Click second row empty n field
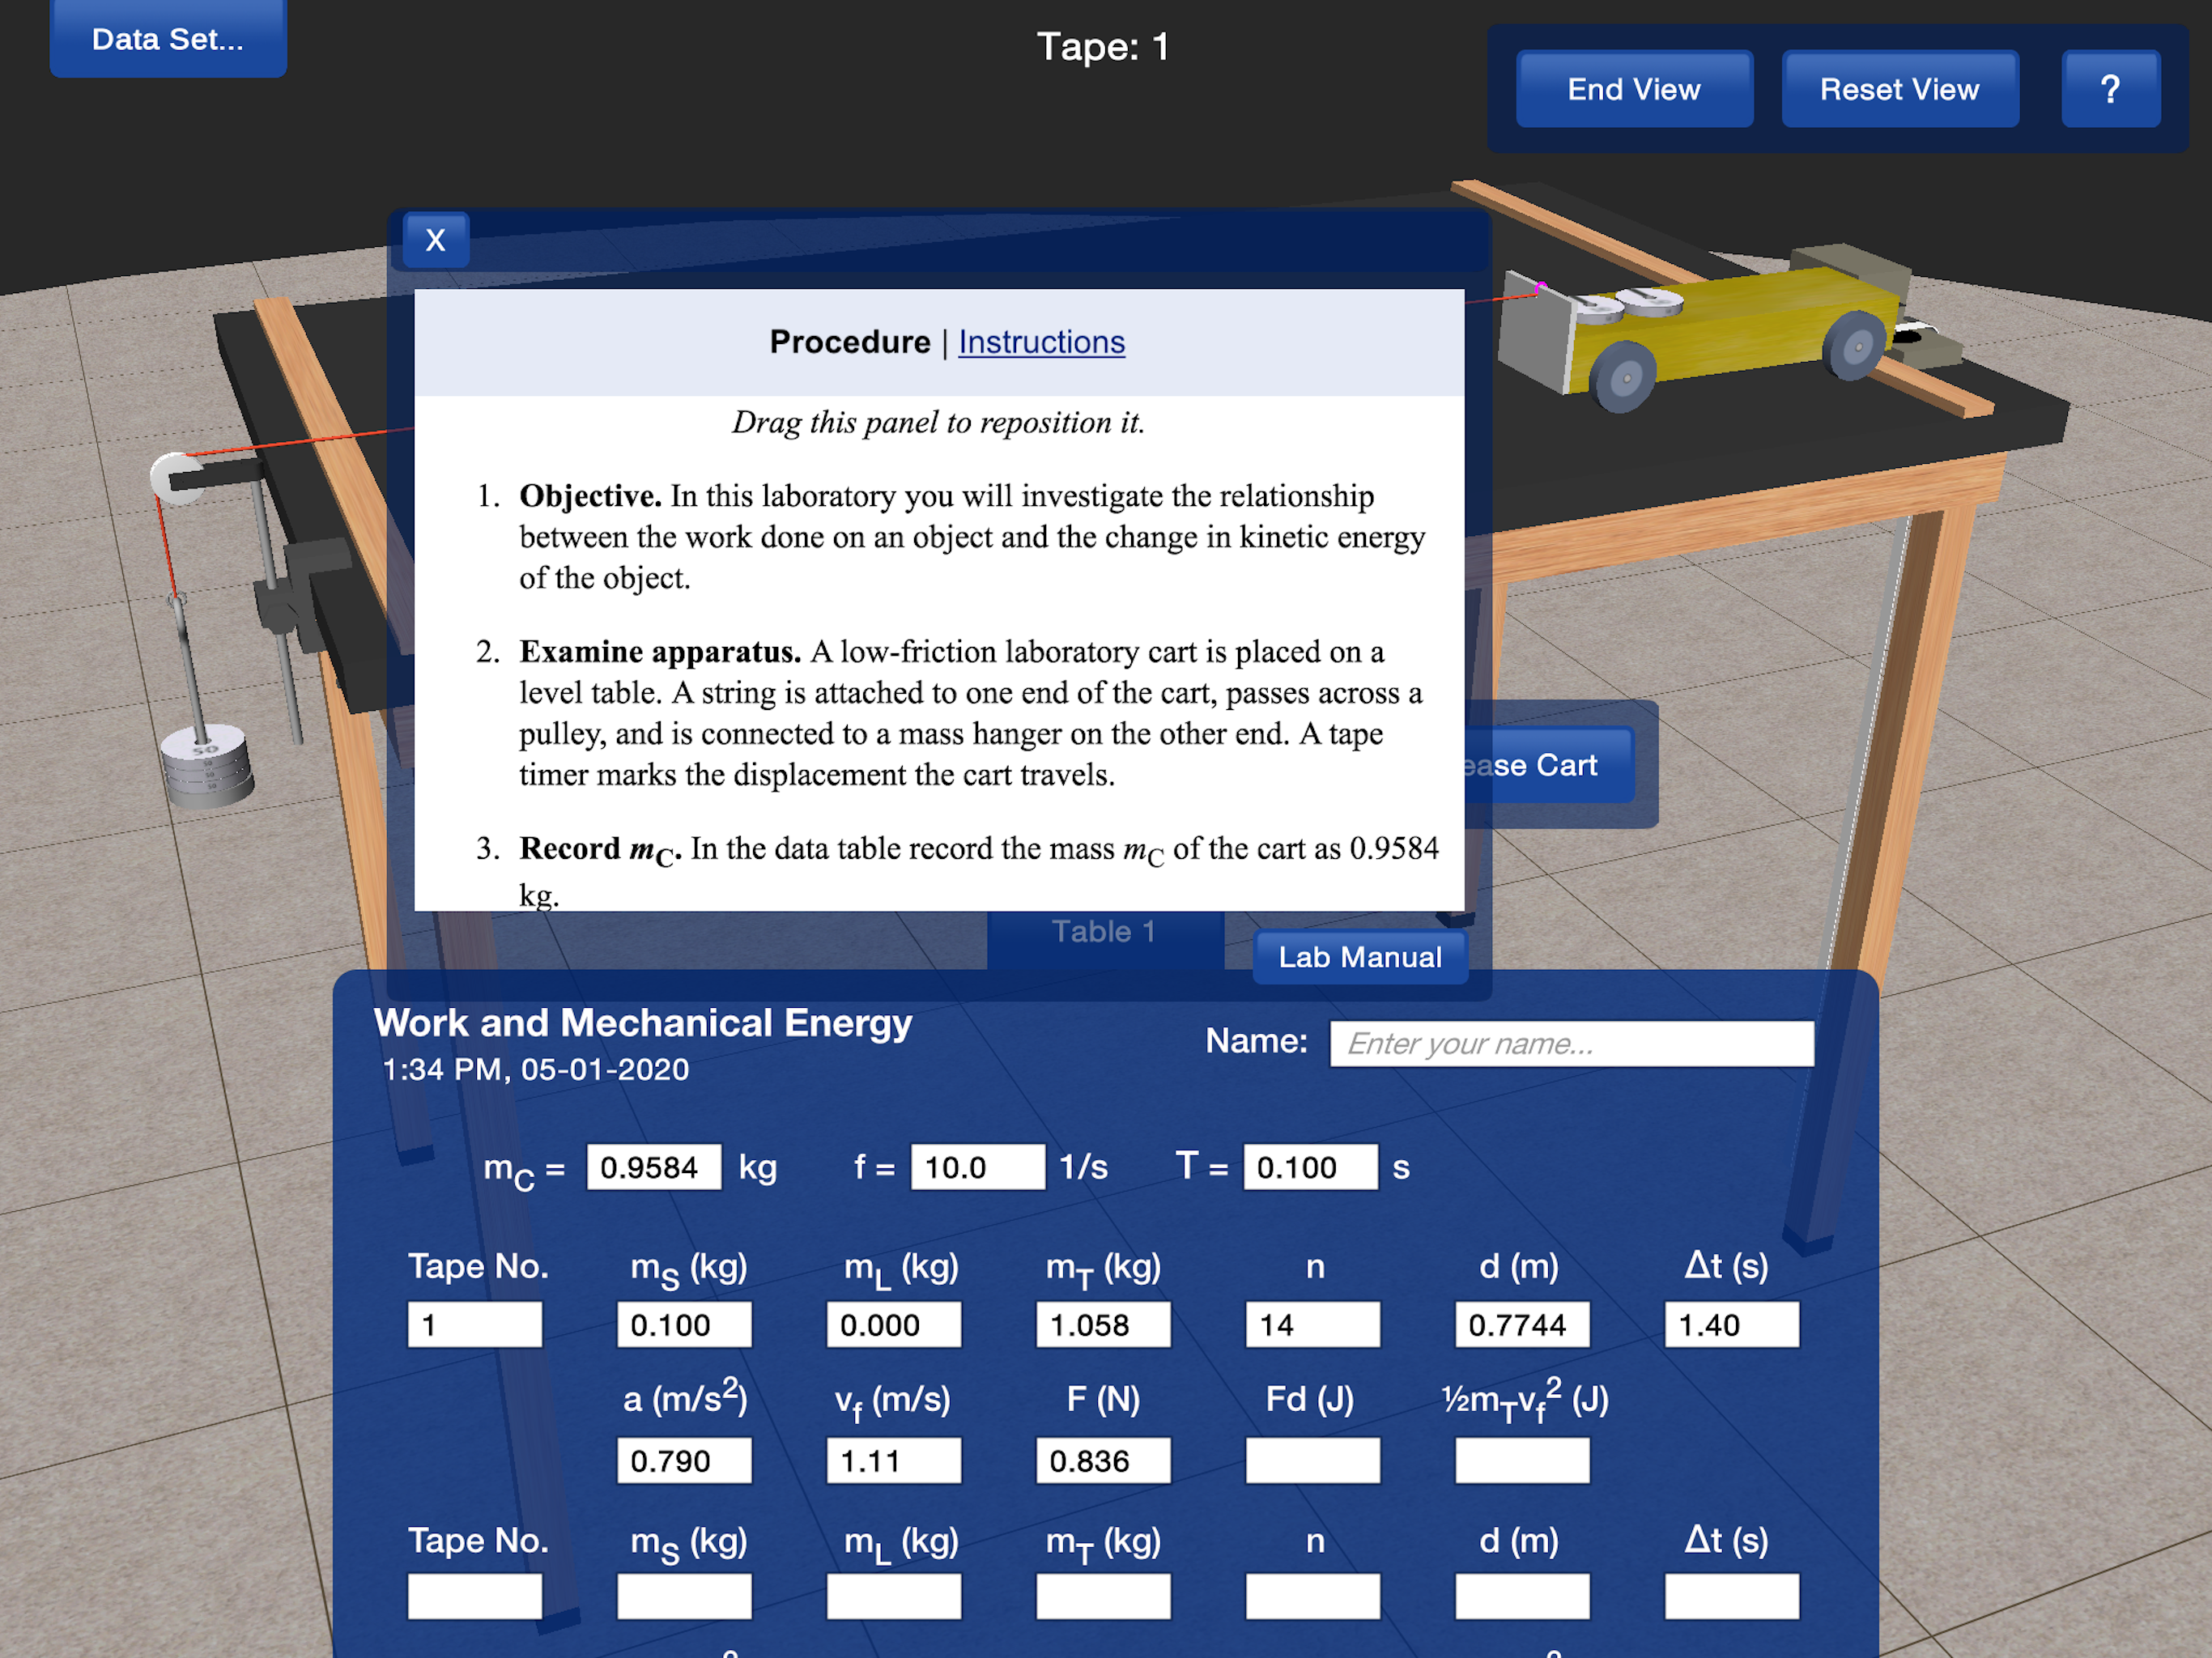Viewport: 2212px width, 1658px height. 1313,1597
